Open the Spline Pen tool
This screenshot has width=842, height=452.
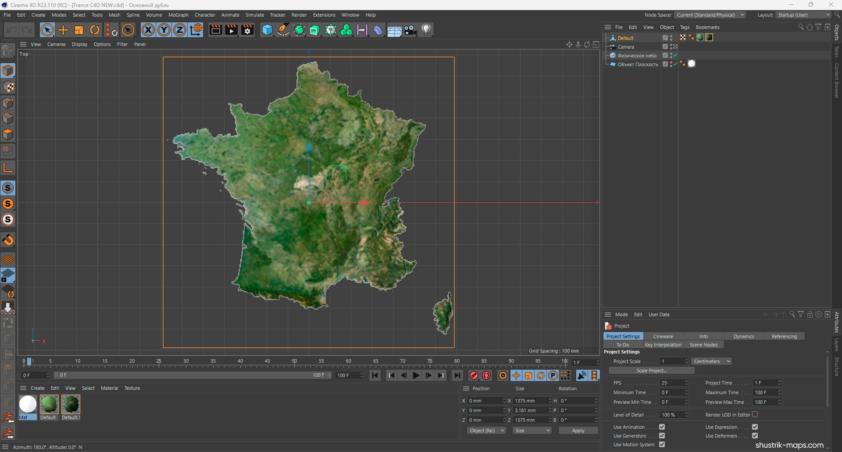(283, 30)
